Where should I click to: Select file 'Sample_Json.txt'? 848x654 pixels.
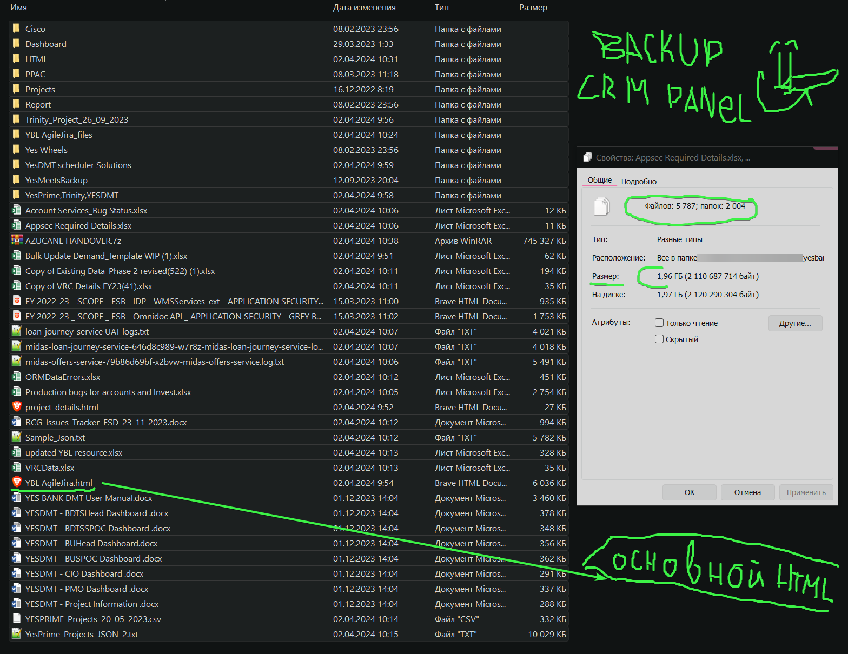pyautogui.click(x=55, y=437)
